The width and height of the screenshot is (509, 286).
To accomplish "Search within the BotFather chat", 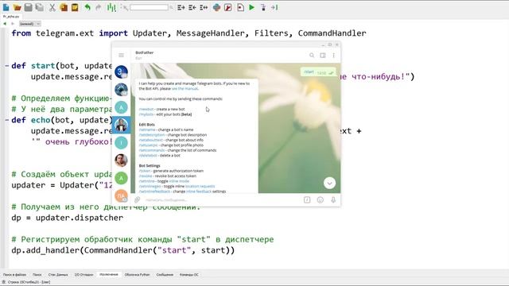I will 312,56.
